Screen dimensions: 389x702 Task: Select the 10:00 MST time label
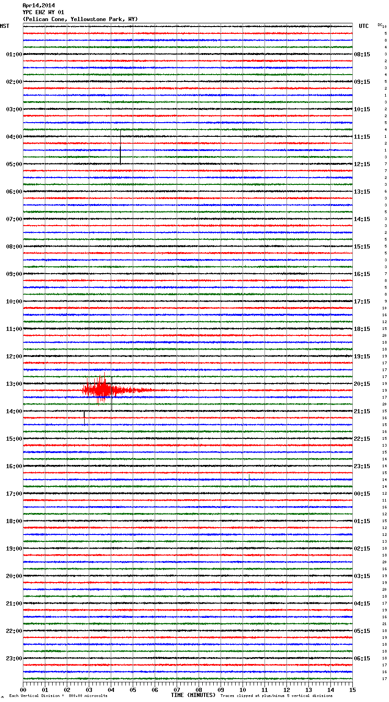click(14, 302)
